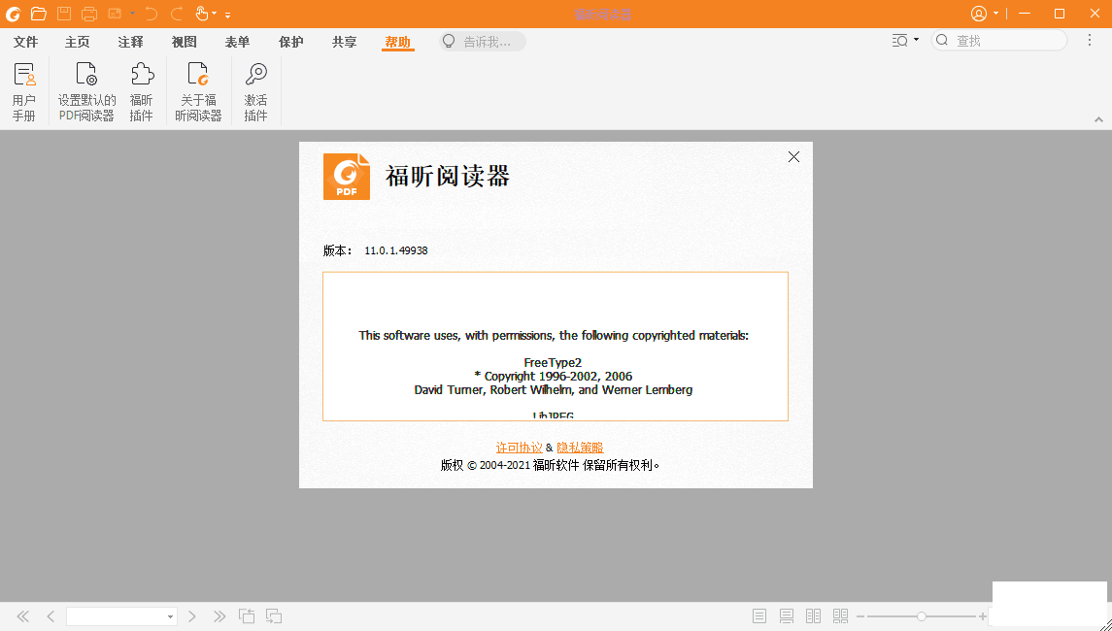
Task: Open the page number dropdown arrow
Action: point(170,616)
